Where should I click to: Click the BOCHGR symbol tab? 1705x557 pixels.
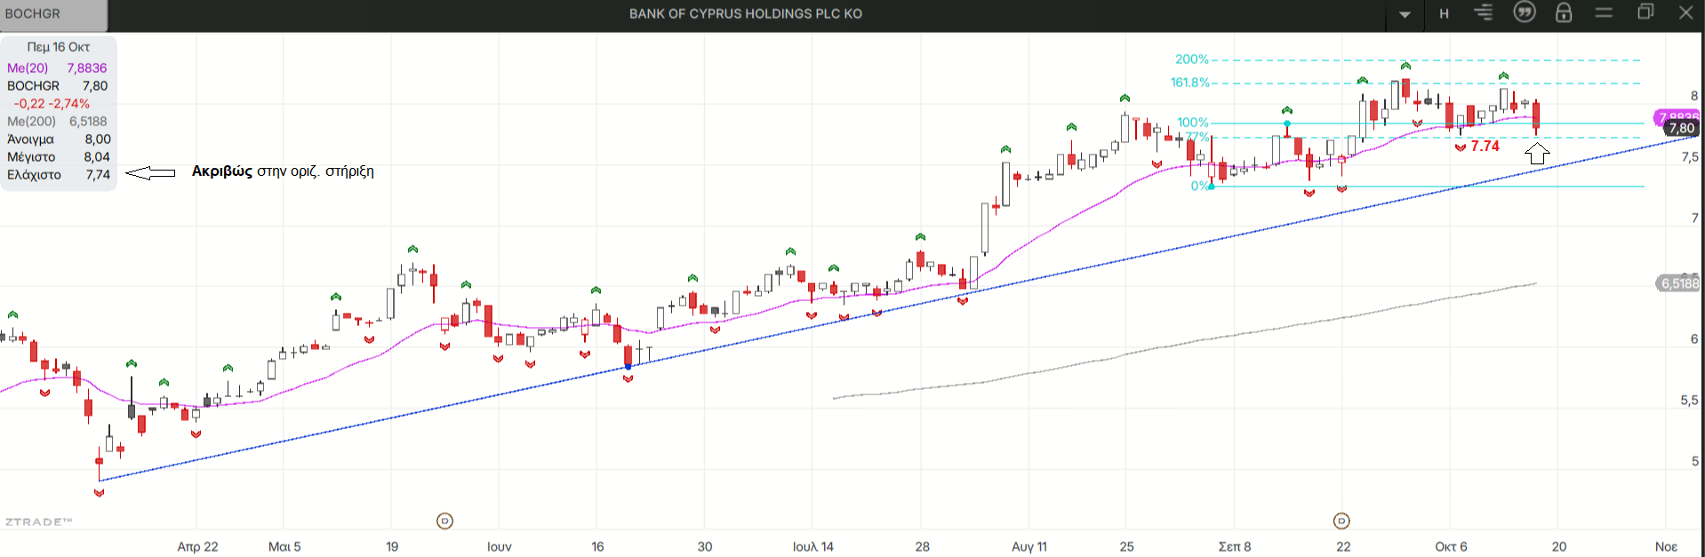[x=52, y=14]
